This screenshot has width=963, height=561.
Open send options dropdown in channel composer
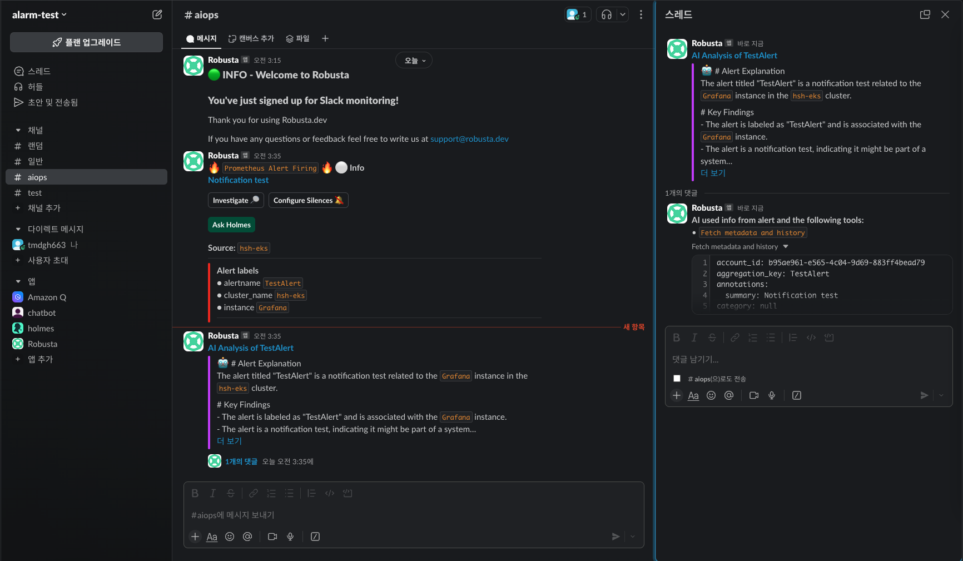(633, 537)
